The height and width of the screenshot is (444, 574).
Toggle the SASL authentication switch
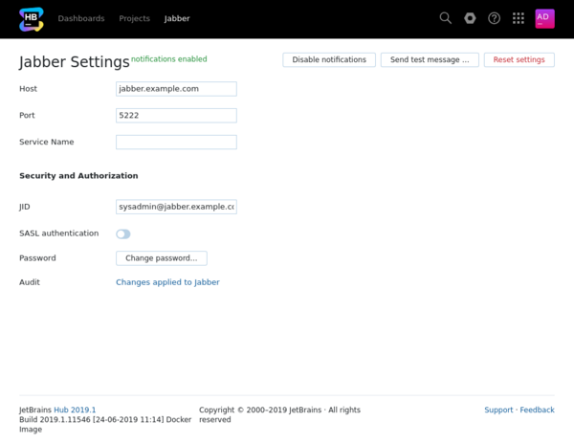[123, 233]
